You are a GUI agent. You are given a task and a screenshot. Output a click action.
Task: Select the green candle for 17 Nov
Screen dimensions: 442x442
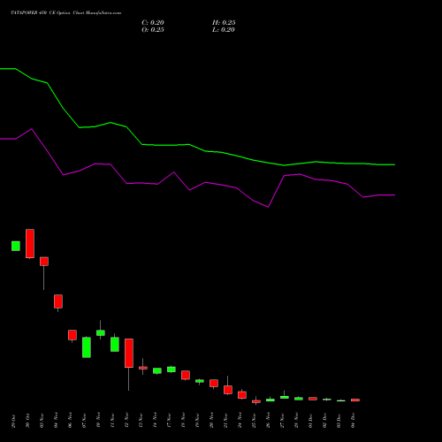tap(171, 370)
